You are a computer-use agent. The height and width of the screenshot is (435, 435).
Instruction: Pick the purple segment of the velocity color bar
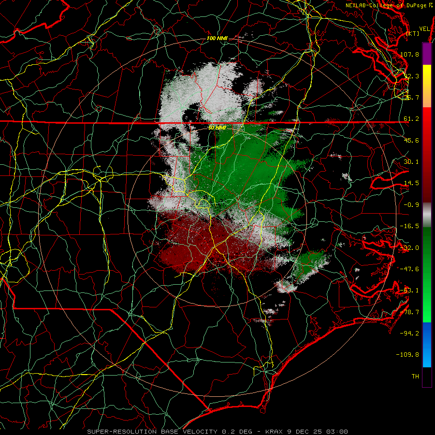[x=427, y=54]
